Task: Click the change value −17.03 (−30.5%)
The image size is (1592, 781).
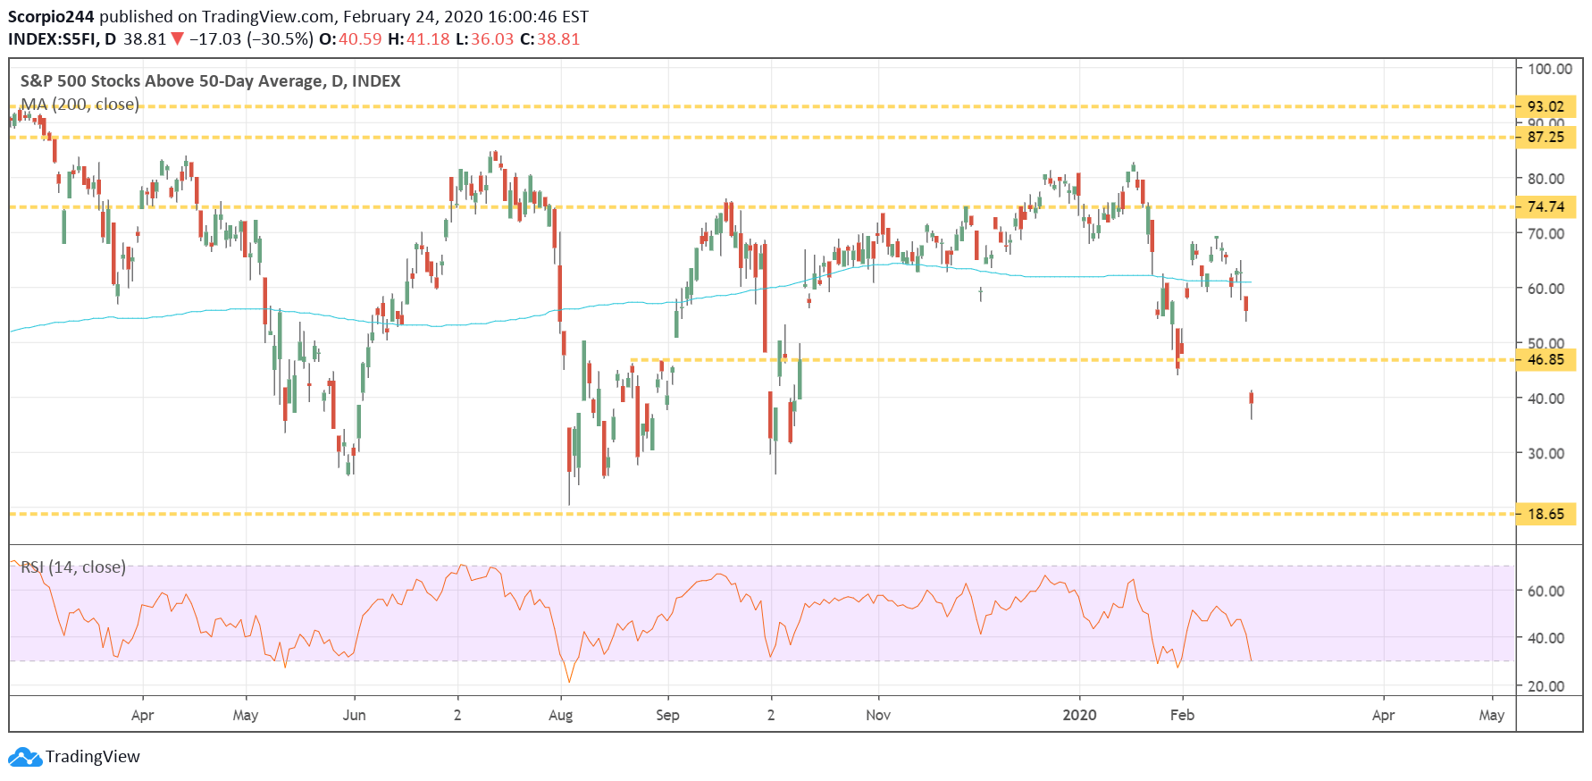Action: click(251, 39)
